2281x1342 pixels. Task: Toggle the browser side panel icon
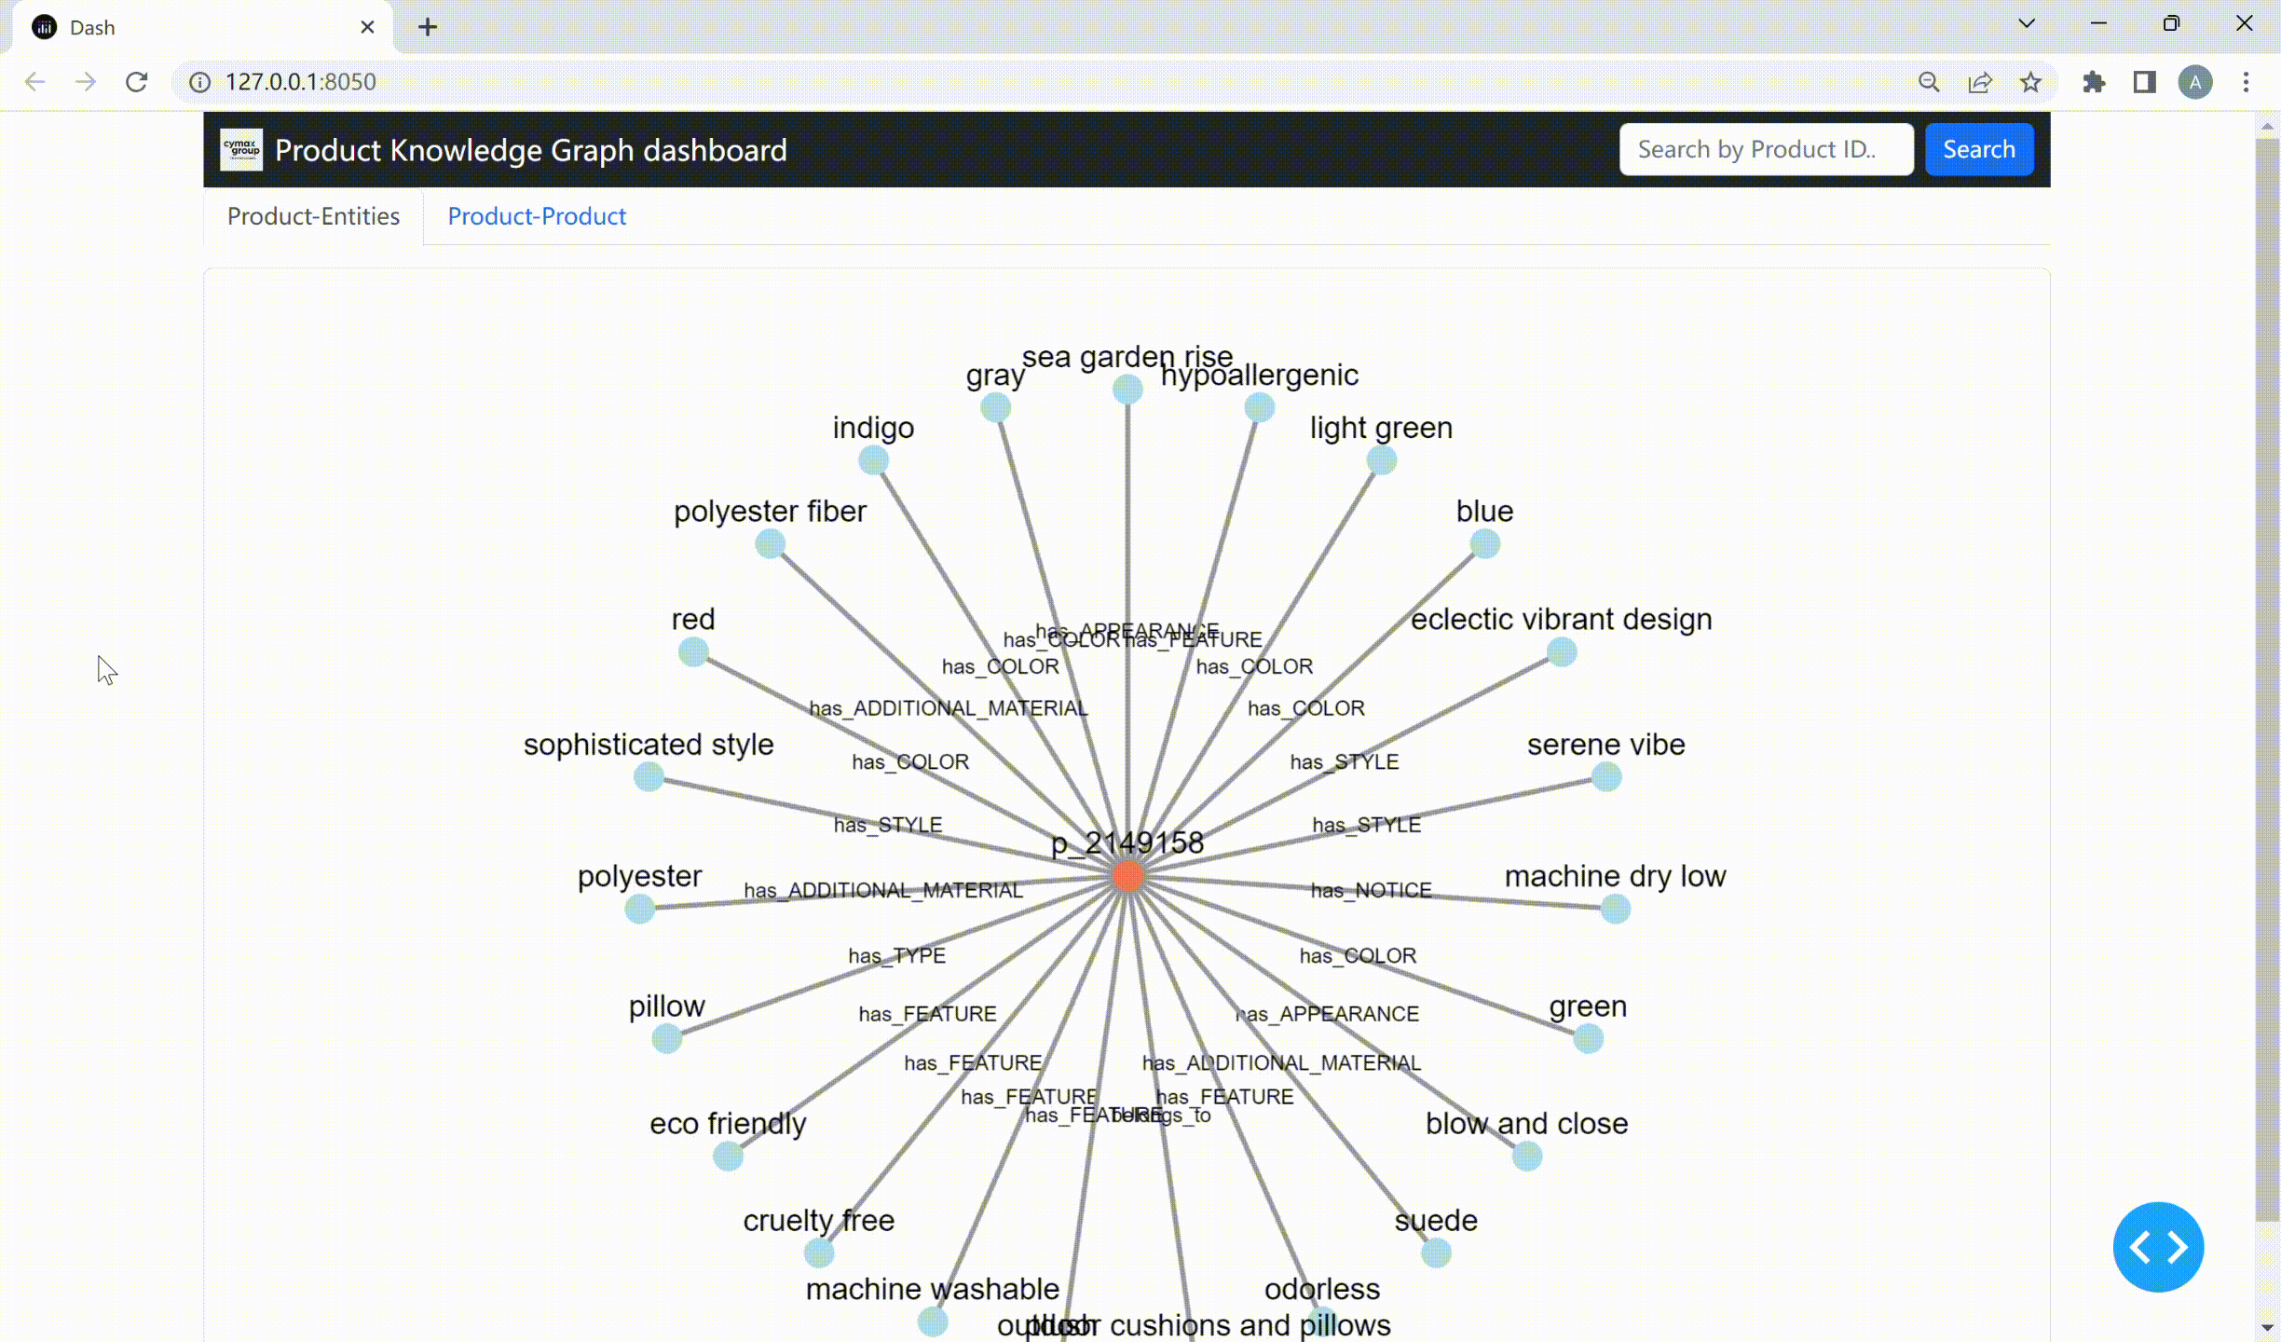tap(2145, 82)
